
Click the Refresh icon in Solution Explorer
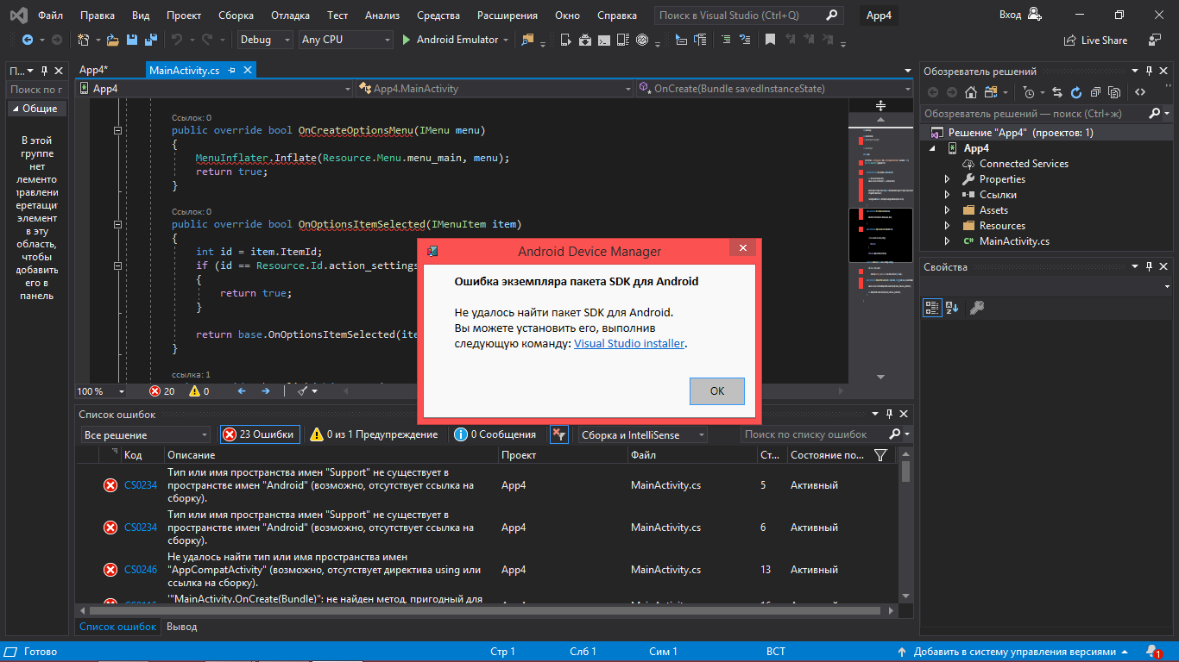[1076, 92]
